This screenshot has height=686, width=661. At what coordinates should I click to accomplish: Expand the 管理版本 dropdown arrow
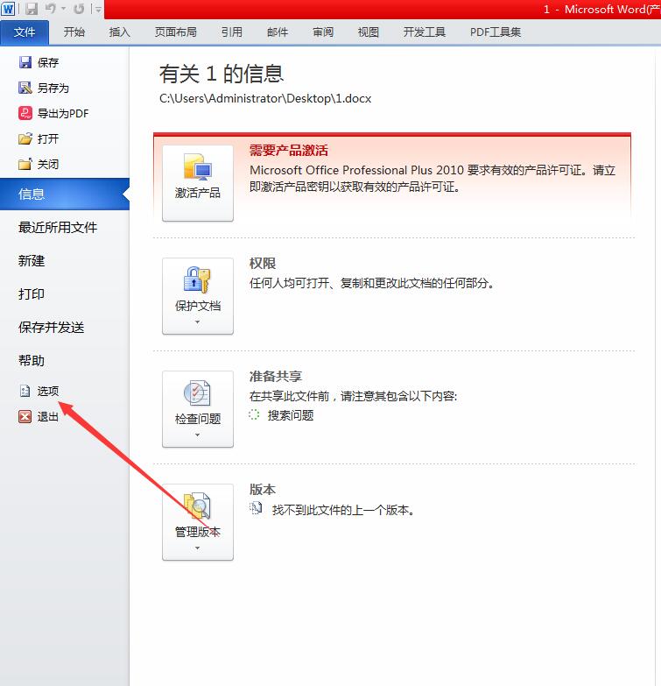(197, 548)
